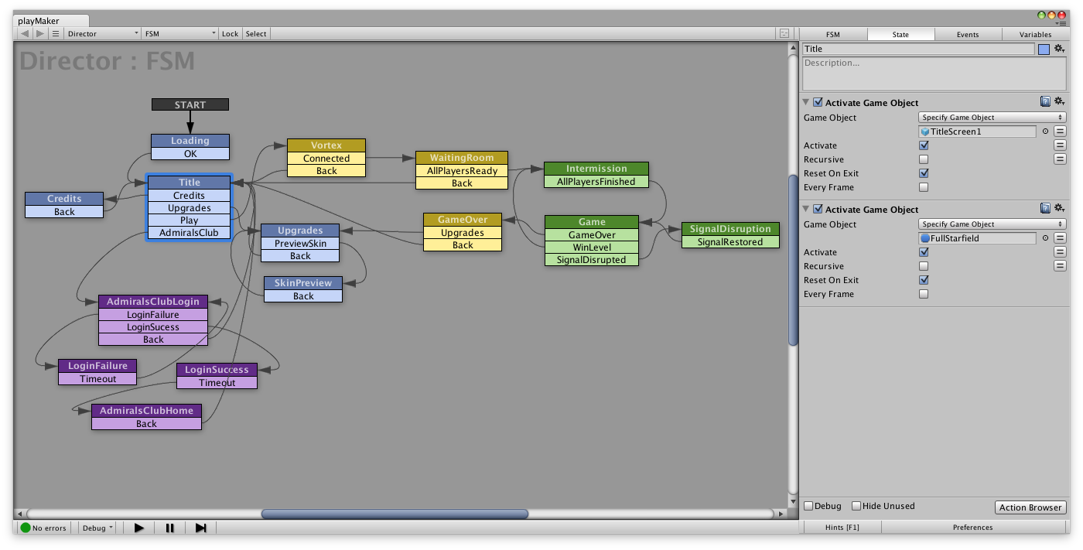Click the graph's vertical scroll up arrow
Screen dimensions: 1083x550
(792, 49)
